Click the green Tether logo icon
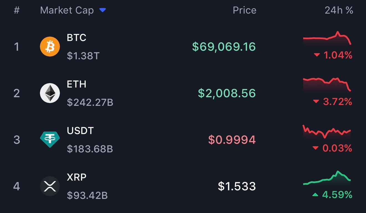The height and width of the screenshot is (213, 366). 50,139
